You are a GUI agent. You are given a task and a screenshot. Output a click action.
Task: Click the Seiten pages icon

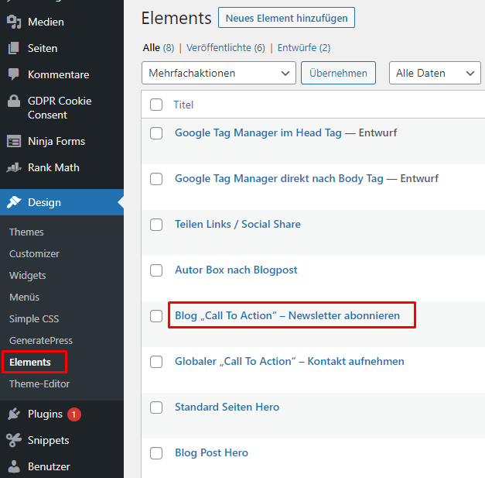click(x=14, y=48)
